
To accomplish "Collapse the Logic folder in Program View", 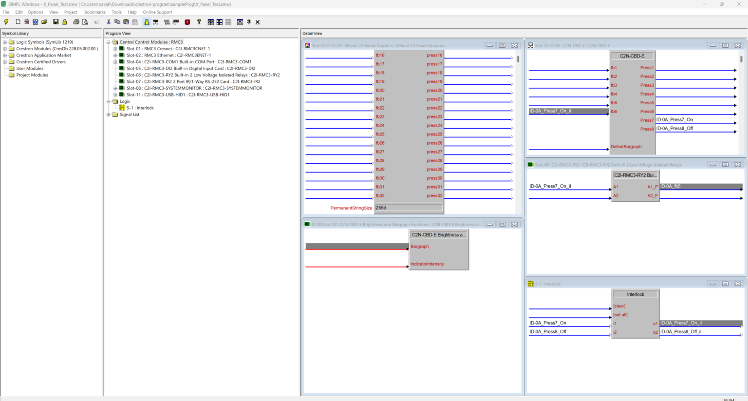I will pos(109,101).
